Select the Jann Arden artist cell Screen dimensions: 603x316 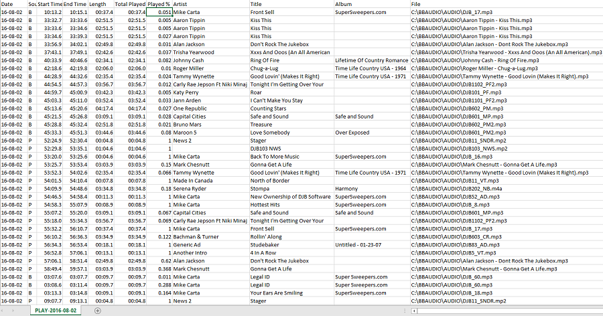pos(211,100)
